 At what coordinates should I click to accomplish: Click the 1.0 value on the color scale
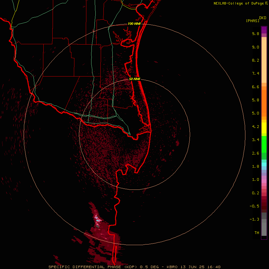pos(256,180)
